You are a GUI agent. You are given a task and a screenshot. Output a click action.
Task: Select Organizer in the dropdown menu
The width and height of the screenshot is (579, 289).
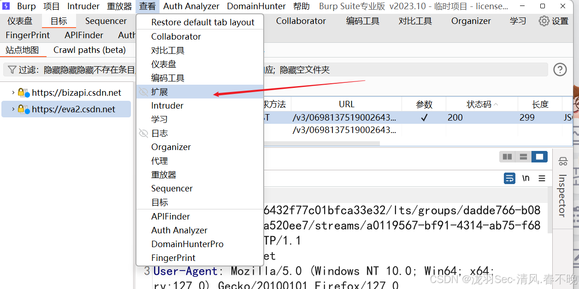200,147
